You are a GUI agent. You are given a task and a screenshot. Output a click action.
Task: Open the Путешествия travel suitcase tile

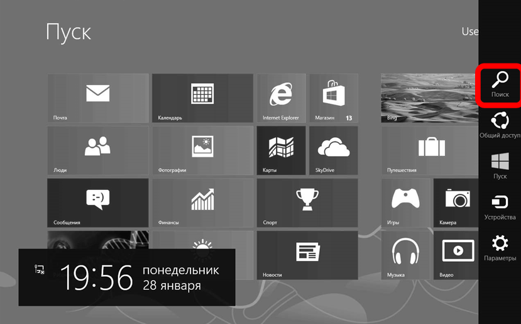tap(431, 150)
